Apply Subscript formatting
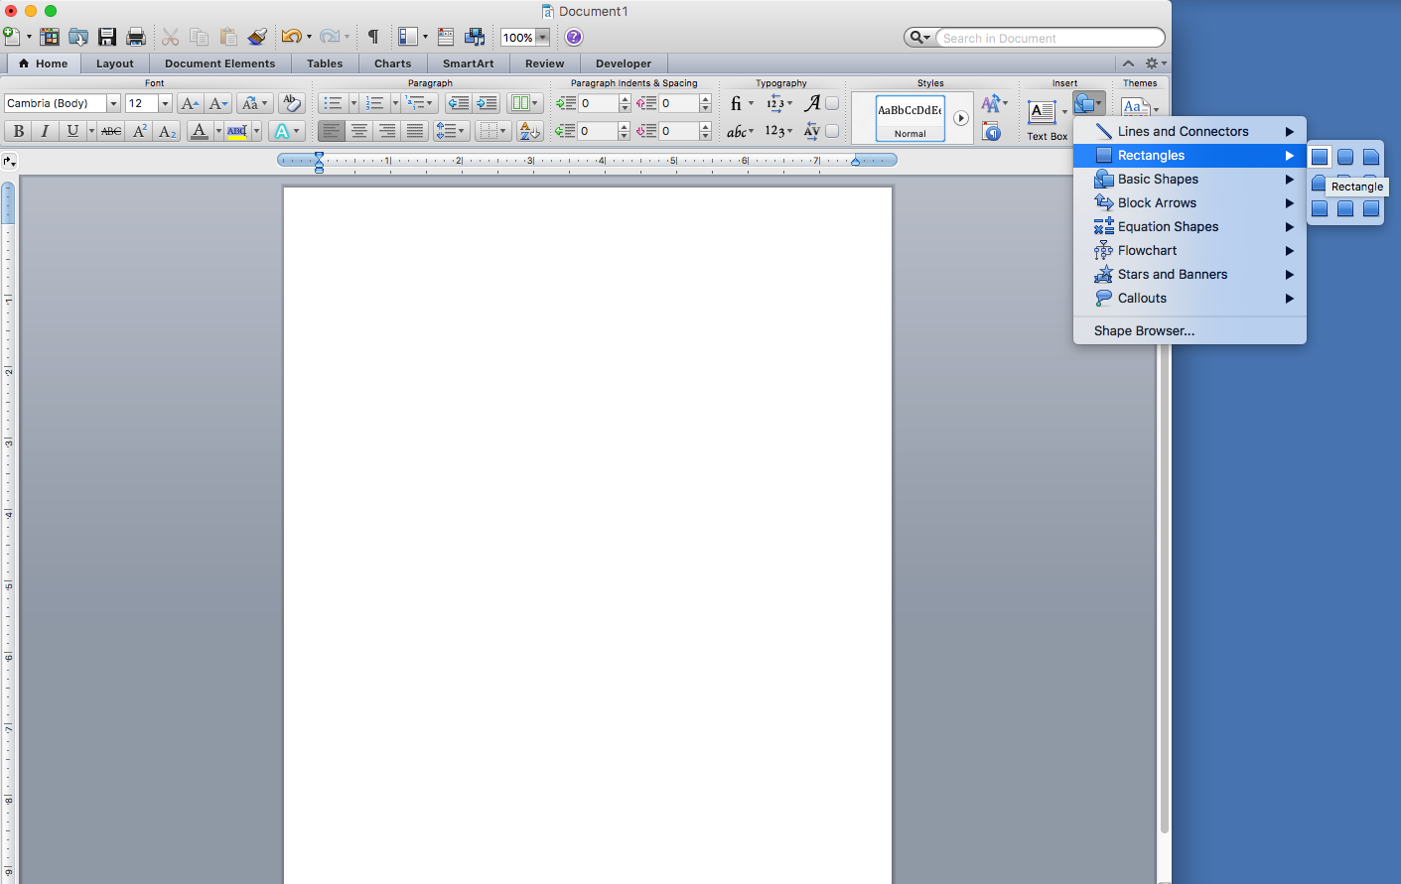 [x=167, y=131]
